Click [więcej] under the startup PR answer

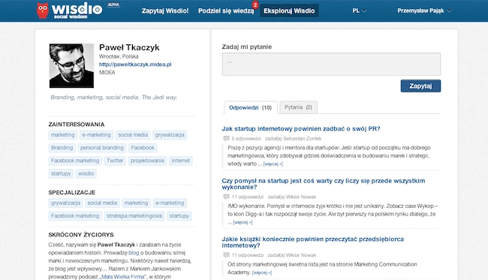(x=273, y=164)
